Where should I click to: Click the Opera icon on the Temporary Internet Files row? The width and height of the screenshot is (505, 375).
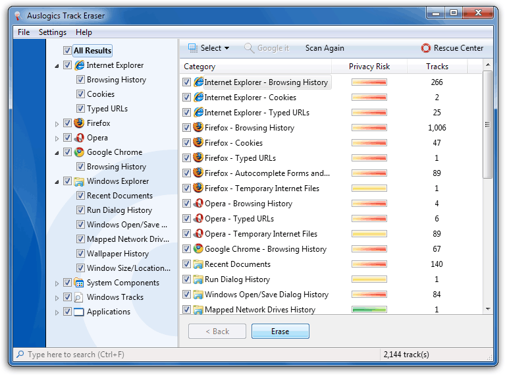coord(198,233)
